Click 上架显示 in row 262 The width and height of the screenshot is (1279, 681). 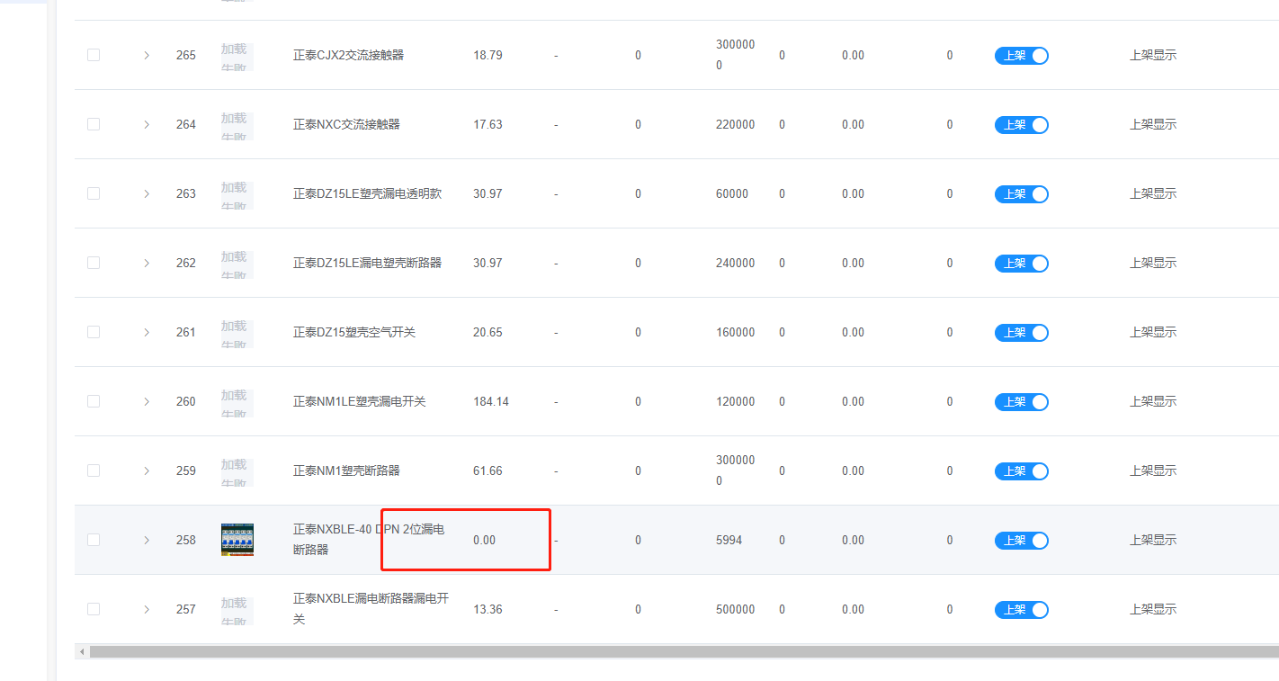tap(1153, 263)
